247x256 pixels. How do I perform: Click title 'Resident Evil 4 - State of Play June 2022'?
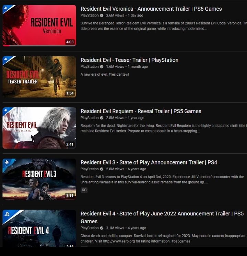tap(162, 217)
